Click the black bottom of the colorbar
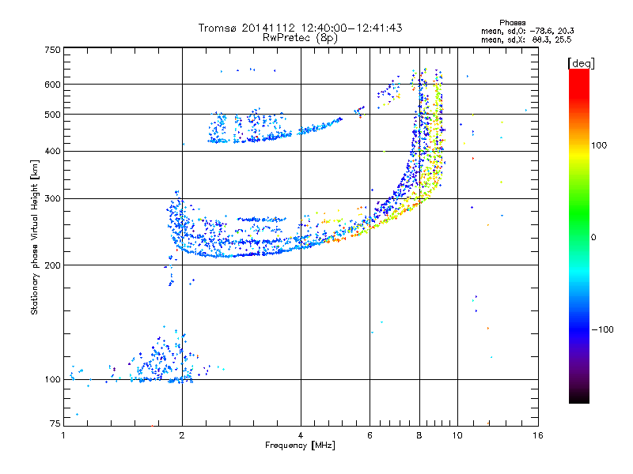This screenshot has width=633, height=474. 579,397
